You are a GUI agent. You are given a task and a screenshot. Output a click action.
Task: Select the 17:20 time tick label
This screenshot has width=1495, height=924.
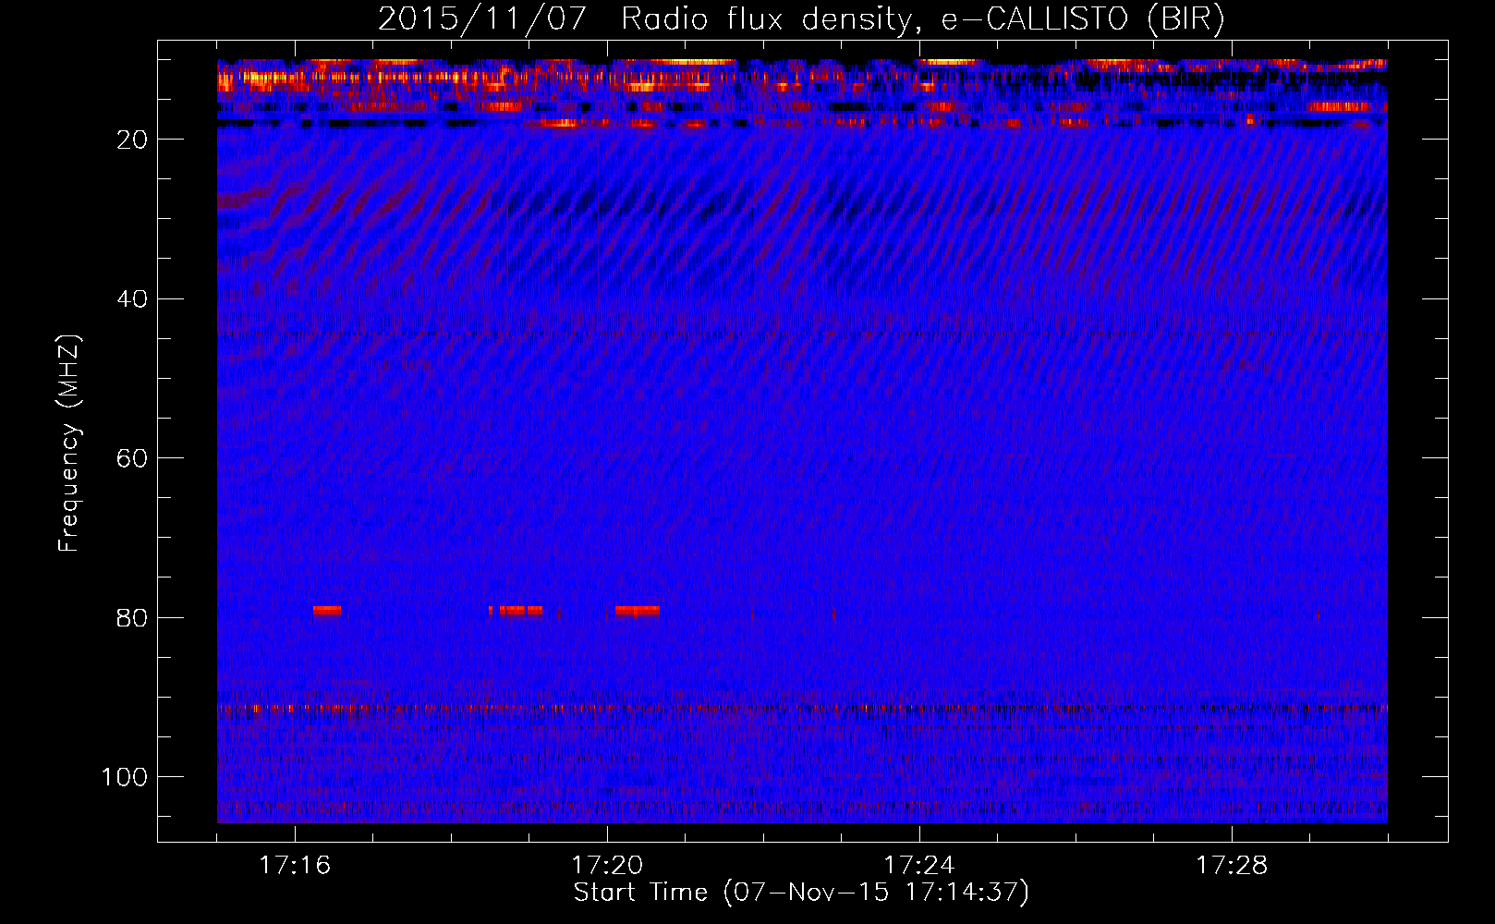(607, 866)
